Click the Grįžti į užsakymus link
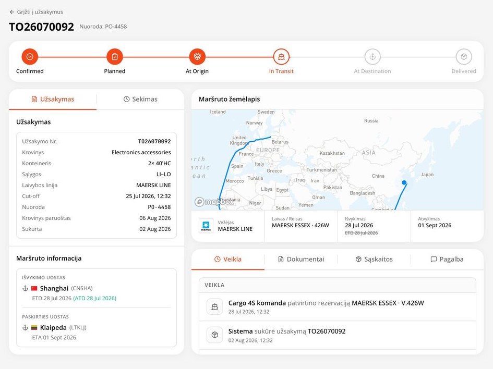The width and height of the screenshot is (493, 369). 36,12
